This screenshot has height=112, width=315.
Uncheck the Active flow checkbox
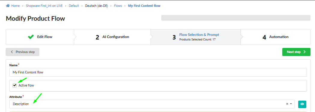[14, 86]
